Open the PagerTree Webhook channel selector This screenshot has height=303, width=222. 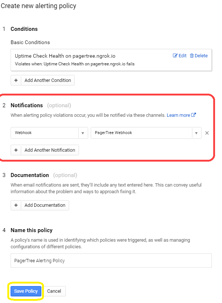pyautogui.click(x=142, y=133)
